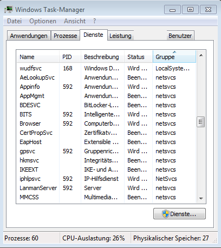221x248 pixels.
Task: Open the Optionen menu
Action: point(43,21)
